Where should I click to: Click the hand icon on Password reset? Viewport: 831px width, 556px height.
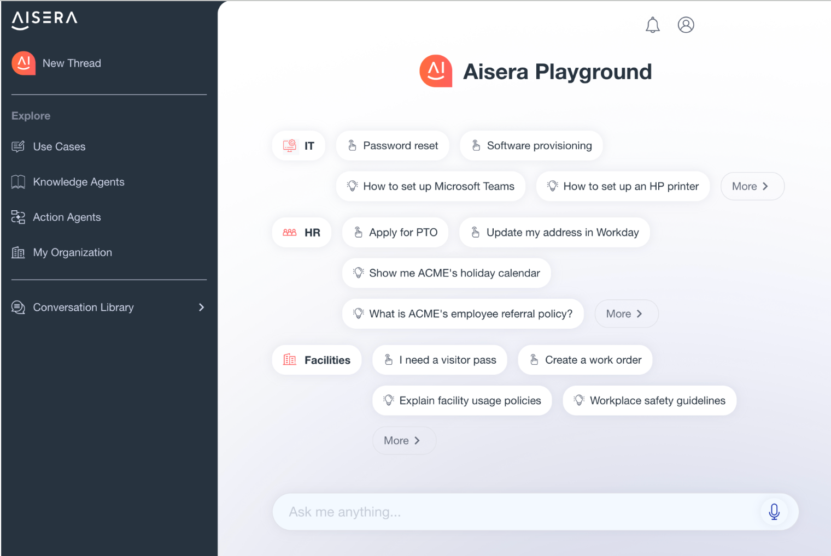pos(353,146)
